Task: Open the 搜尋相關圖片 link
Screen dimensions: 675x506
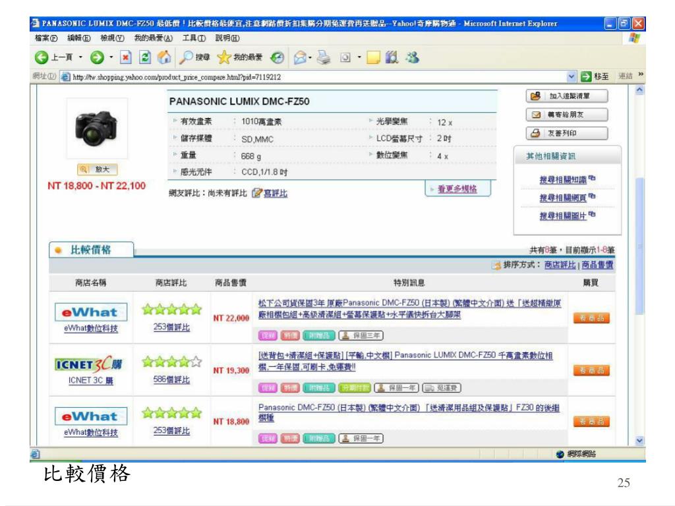Action: click(563, 215)
